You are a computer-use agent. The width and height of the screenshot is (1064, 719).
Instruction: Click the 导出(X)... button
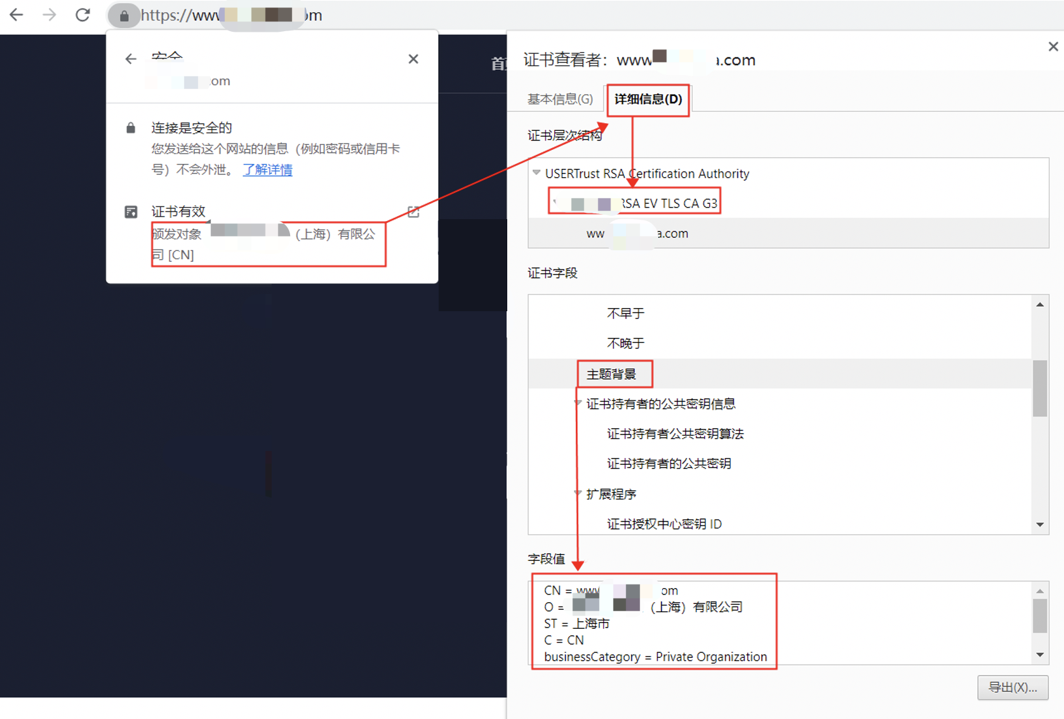[x=1013, y=687]
